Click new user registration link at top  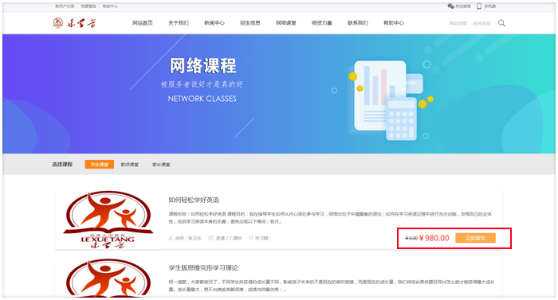[x=65, y=6]
